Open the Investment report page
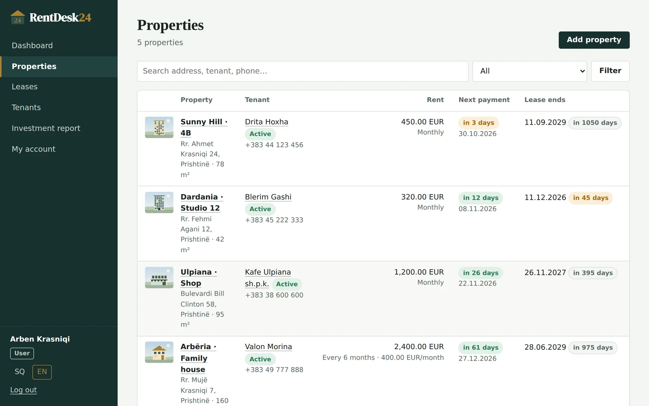Viewport: 649px width, 406px height. (x=59, y=128)
